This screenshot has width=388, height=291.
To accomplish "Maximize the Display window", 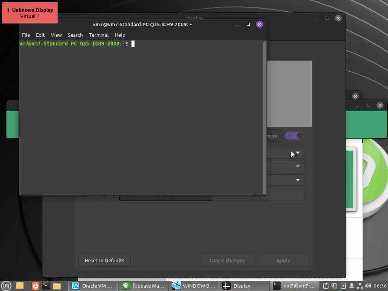I will [x=327, y=18].
